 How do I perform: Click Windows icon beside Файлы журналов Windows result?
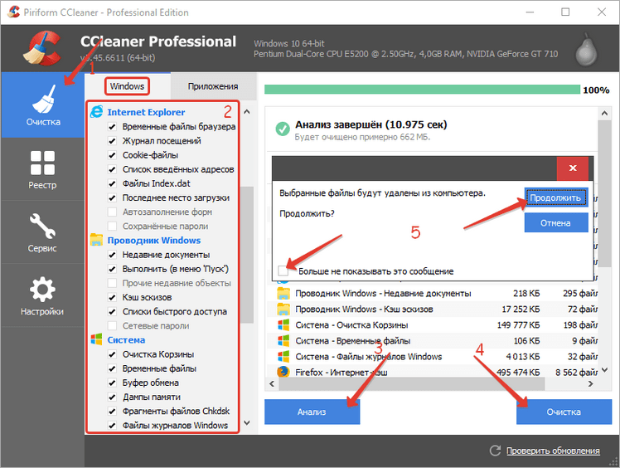click(283, 357)
